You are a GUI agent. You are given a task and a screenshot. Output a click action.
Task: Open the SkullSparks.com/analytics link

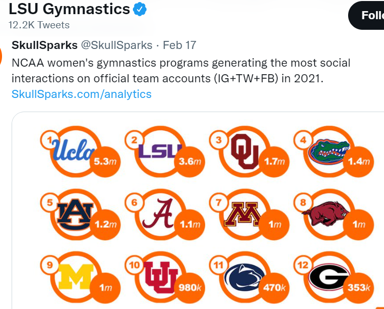pyautogui.click(x=81, y=94)
